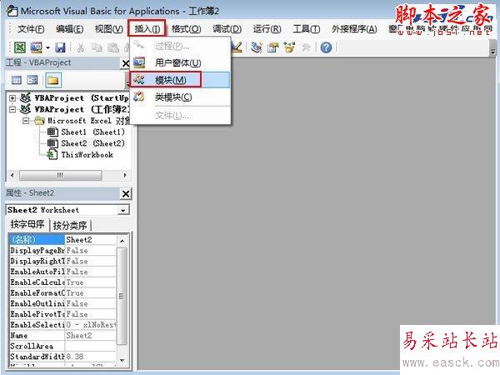Click VBAProject (StartUp) project icon
Viewport: 500px width, 375px height.
[x=26, y=97]
